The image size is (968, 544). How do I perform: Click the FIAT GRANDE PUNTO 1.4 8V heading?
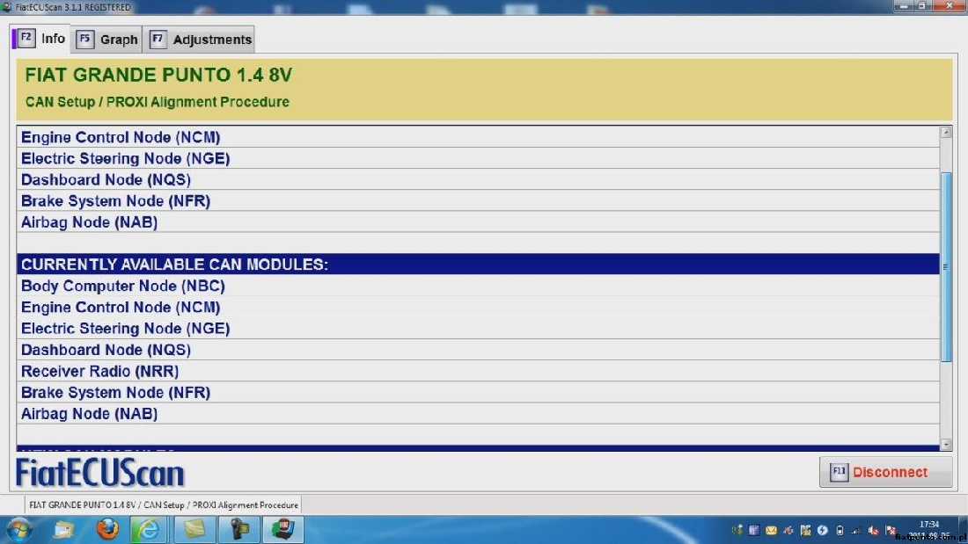[158, 76]
